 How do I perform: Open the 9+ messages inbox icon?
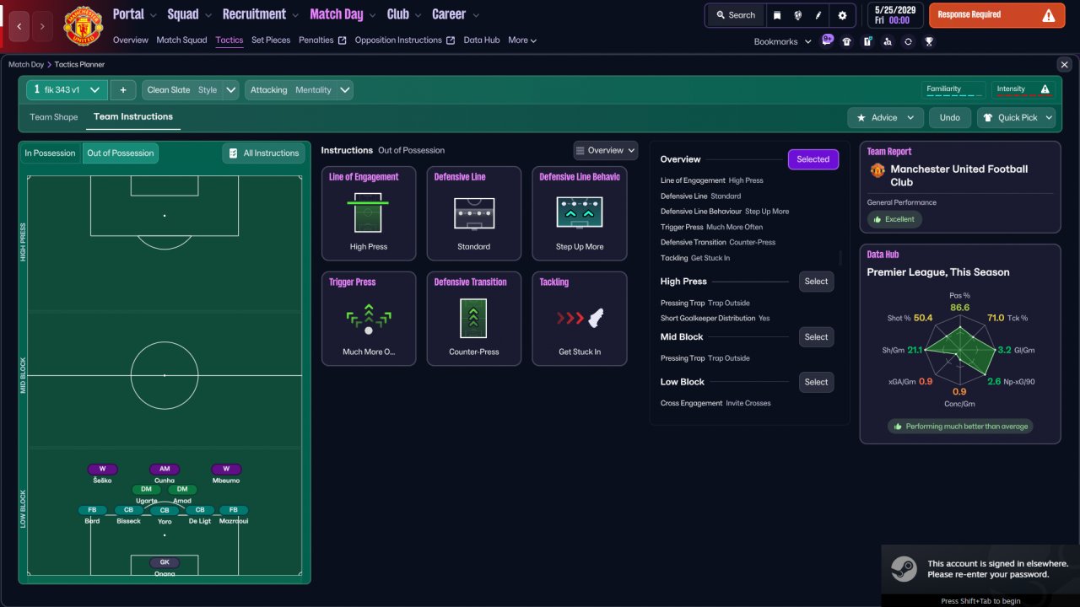(827, 40)
